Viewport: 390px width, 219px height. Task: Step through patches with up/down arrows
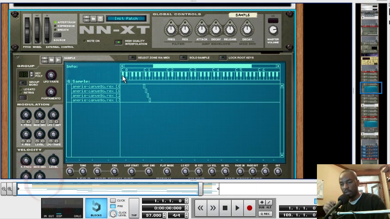point(86,19)
